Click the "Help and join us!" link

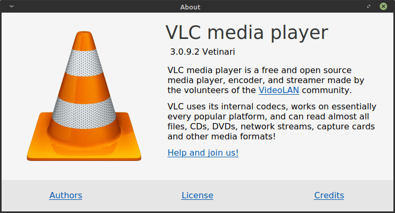203,153
